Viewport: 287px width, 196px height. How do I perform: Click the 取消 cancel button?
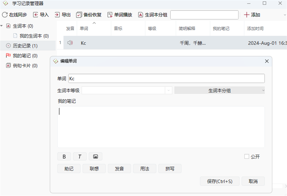(x=253, y=181)
